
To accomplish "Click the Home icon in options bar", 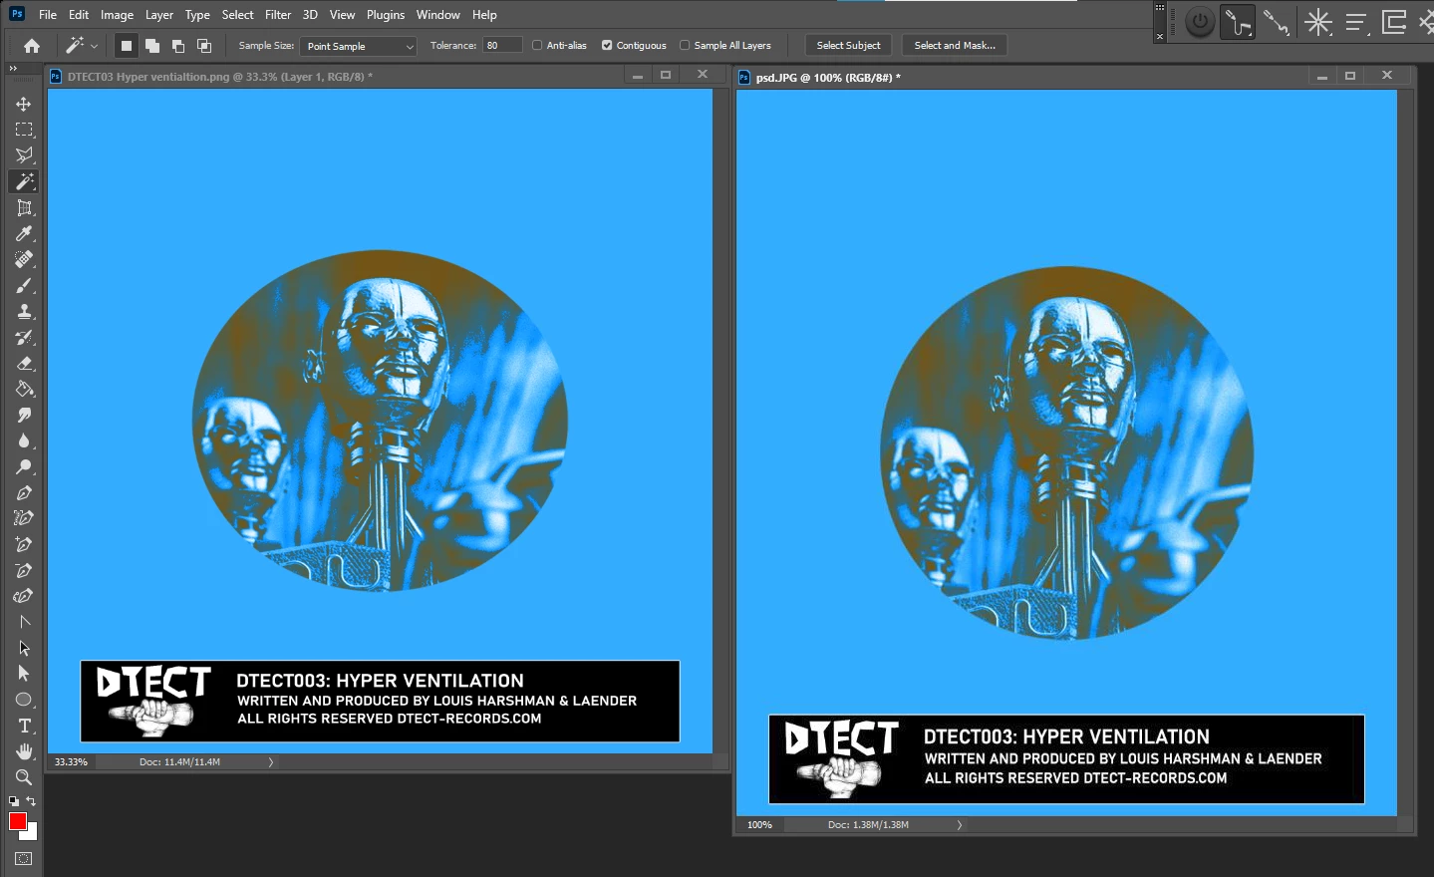I will pyautogui.click(x=32, y=46).
